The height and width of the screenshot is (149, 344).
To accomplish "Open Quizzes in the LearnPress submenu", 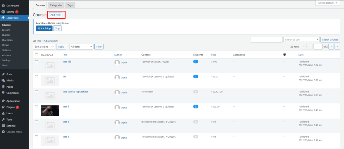I will [x=6, y=35].
